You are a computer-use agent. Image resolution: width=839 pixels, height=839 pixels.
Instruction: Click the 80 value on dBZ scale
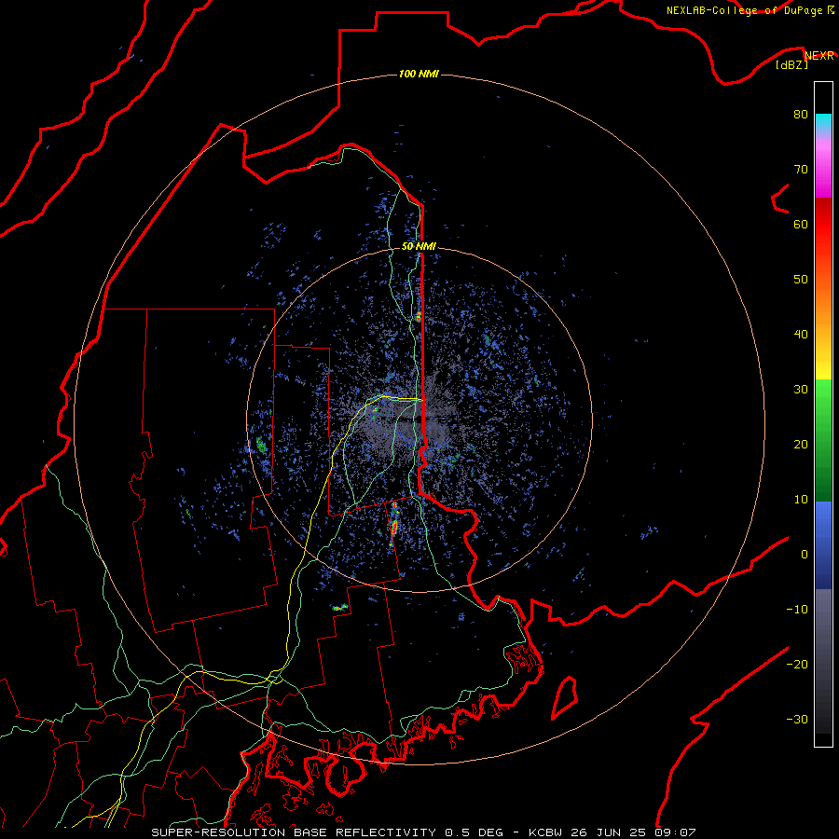pos(801,115)
